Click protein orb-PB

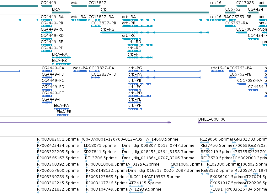[x=140, y=84]
